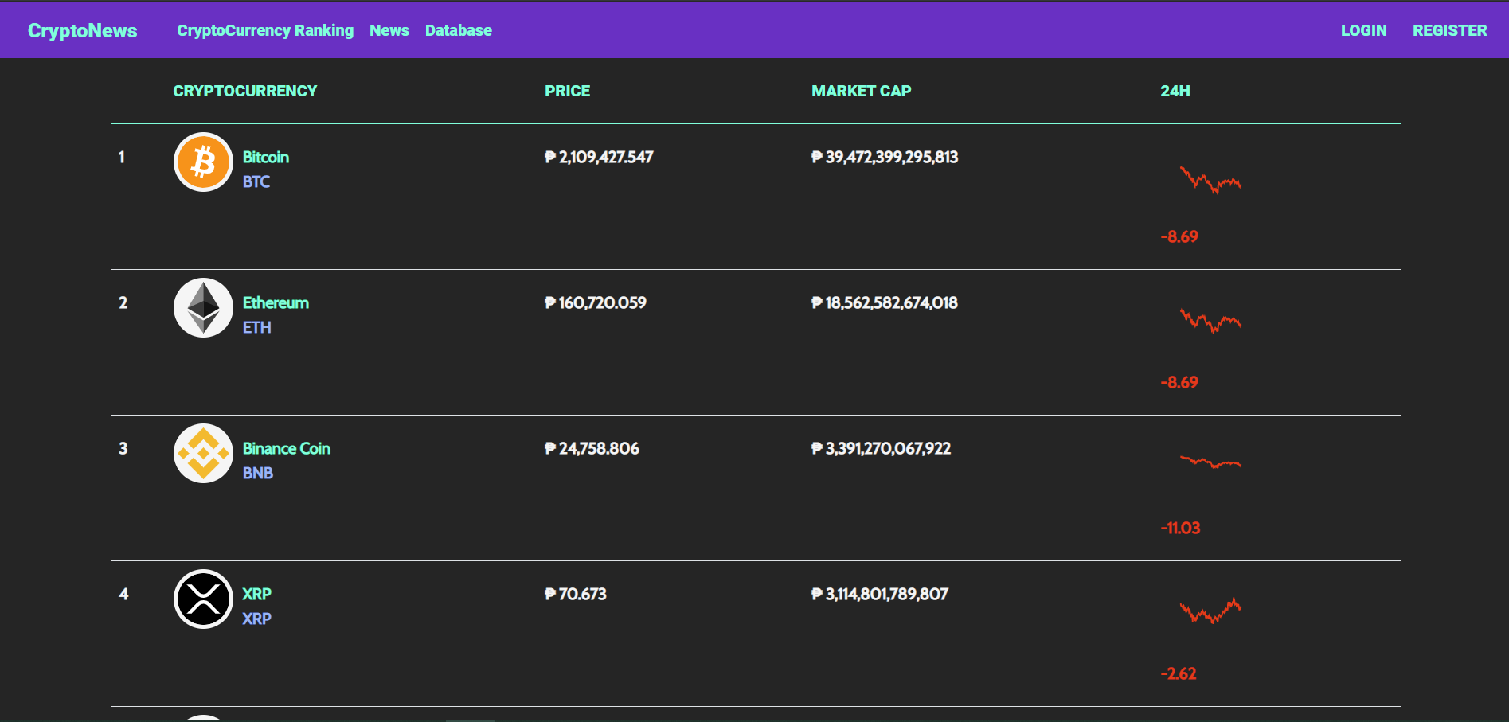The width and height of the screenshot is (1509, 722).
Task: Open the CryptoCurrency Ranking menu item
Action: pos(264,30)
